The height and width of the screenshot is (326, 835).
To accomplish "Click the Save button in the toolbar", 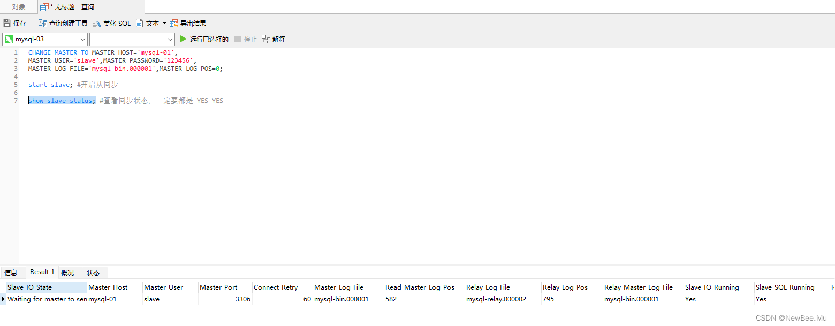I will (14, 23).
